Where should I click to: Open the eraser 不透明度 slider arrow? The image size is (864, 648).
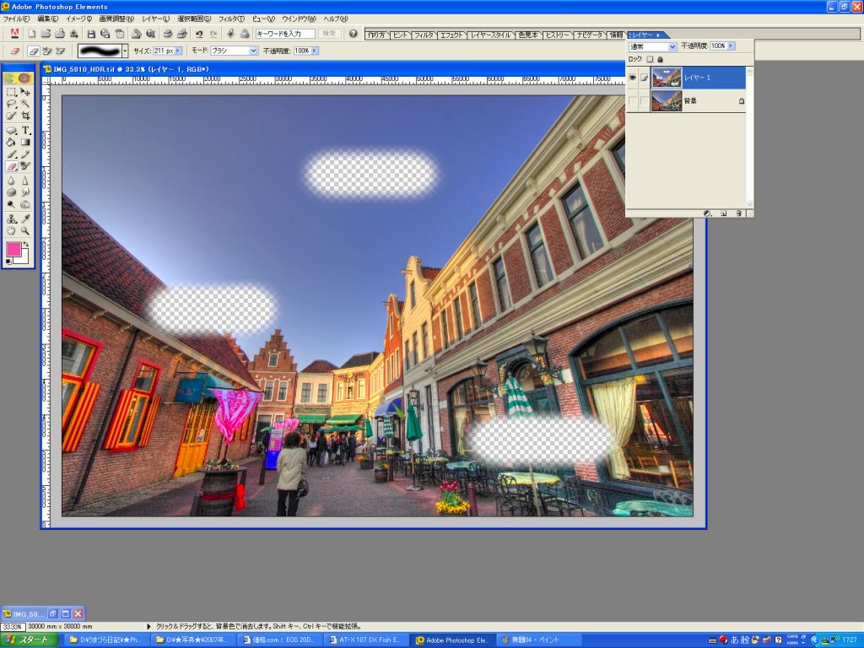(x=315, y=51)
